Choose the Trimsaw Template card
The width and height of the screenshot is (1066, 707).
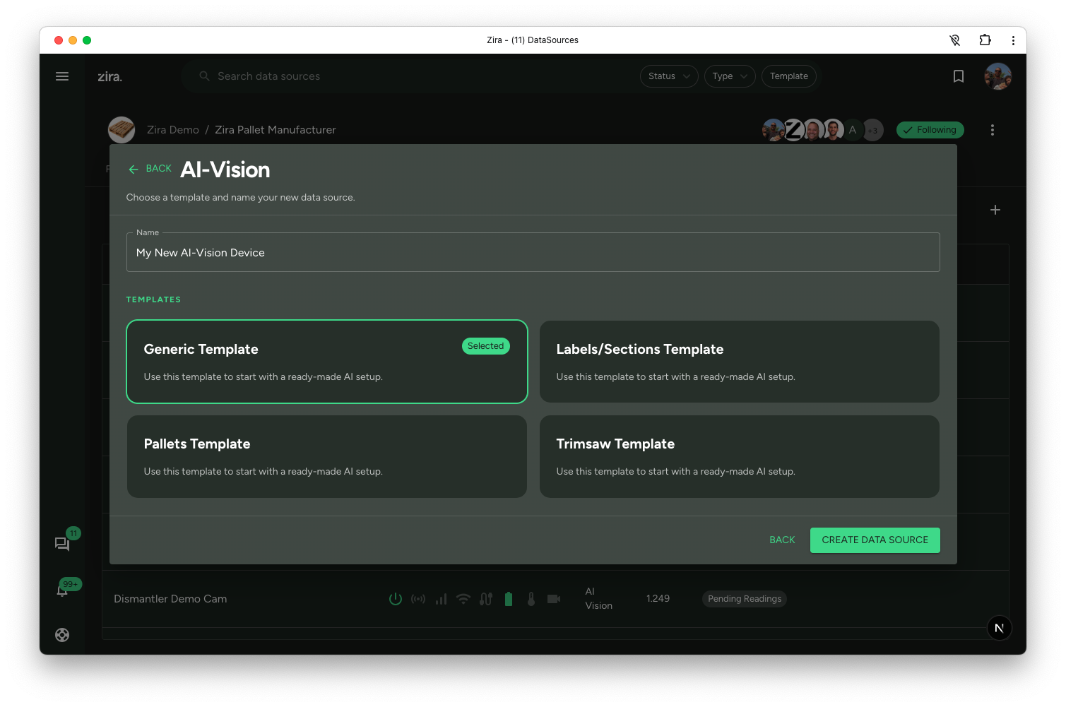[740, 456]
